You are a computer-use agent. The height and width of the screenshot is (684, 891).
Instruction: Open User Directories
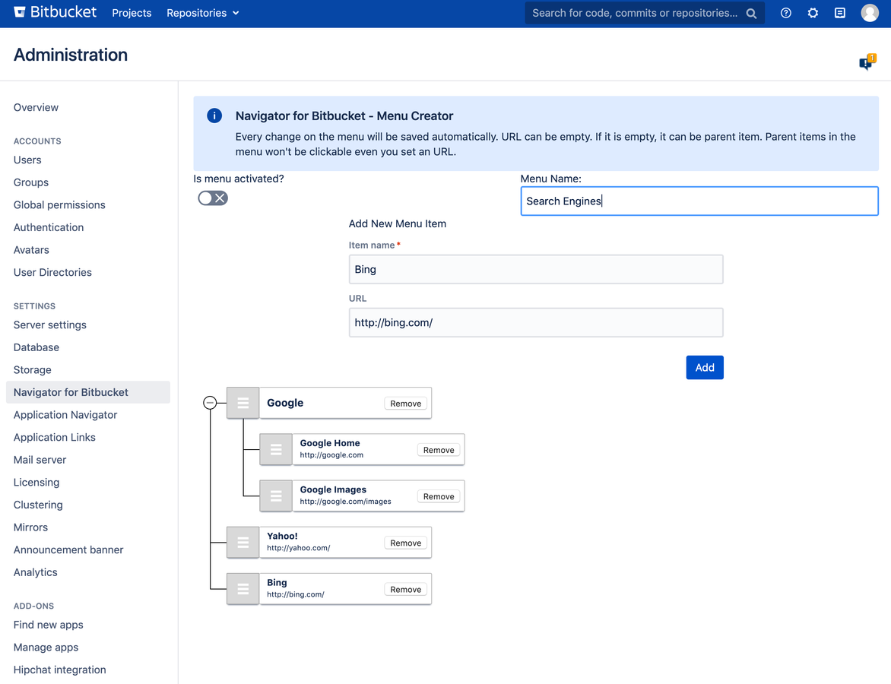53,272
